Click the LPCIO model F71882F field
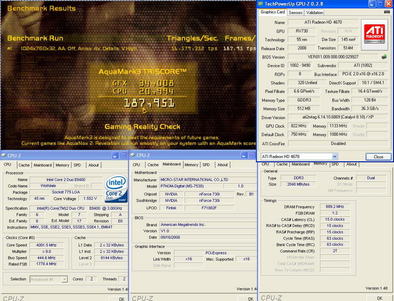Screen dimensions: 394x301 pyautogui.click(x=209, y=208)
